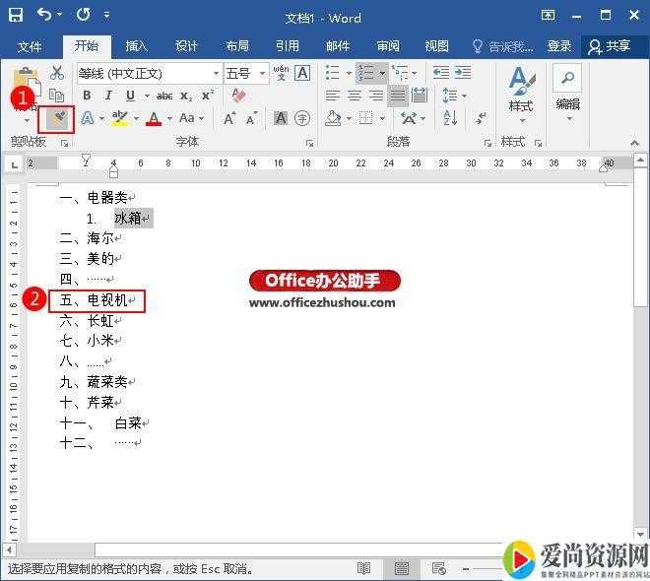Screen dimensions: 650x581
Task: Click the Format Painter brush icon
Action: [56, 118]
